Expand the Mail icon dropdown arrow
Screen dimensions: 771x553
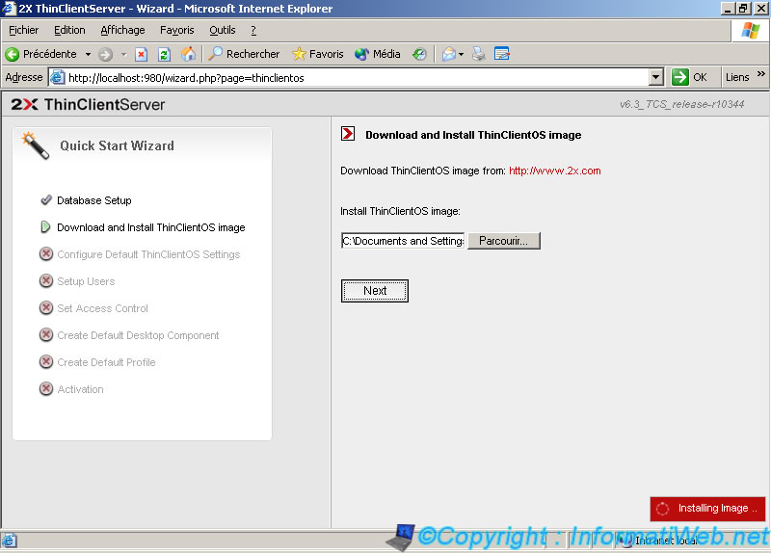[462, 54]
